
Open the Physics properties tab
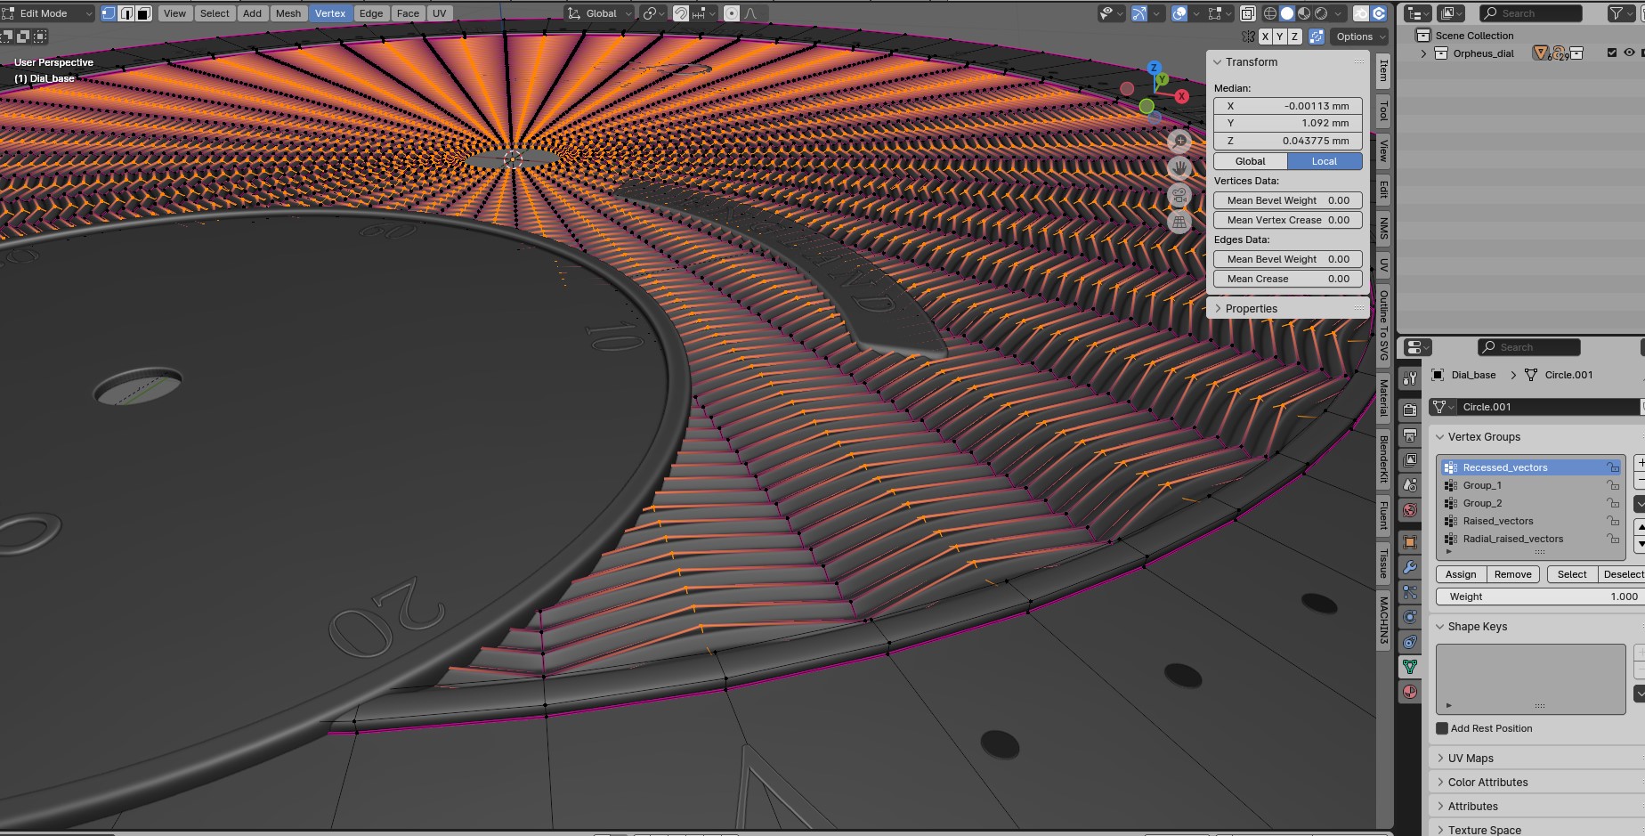pos(1410,617)
